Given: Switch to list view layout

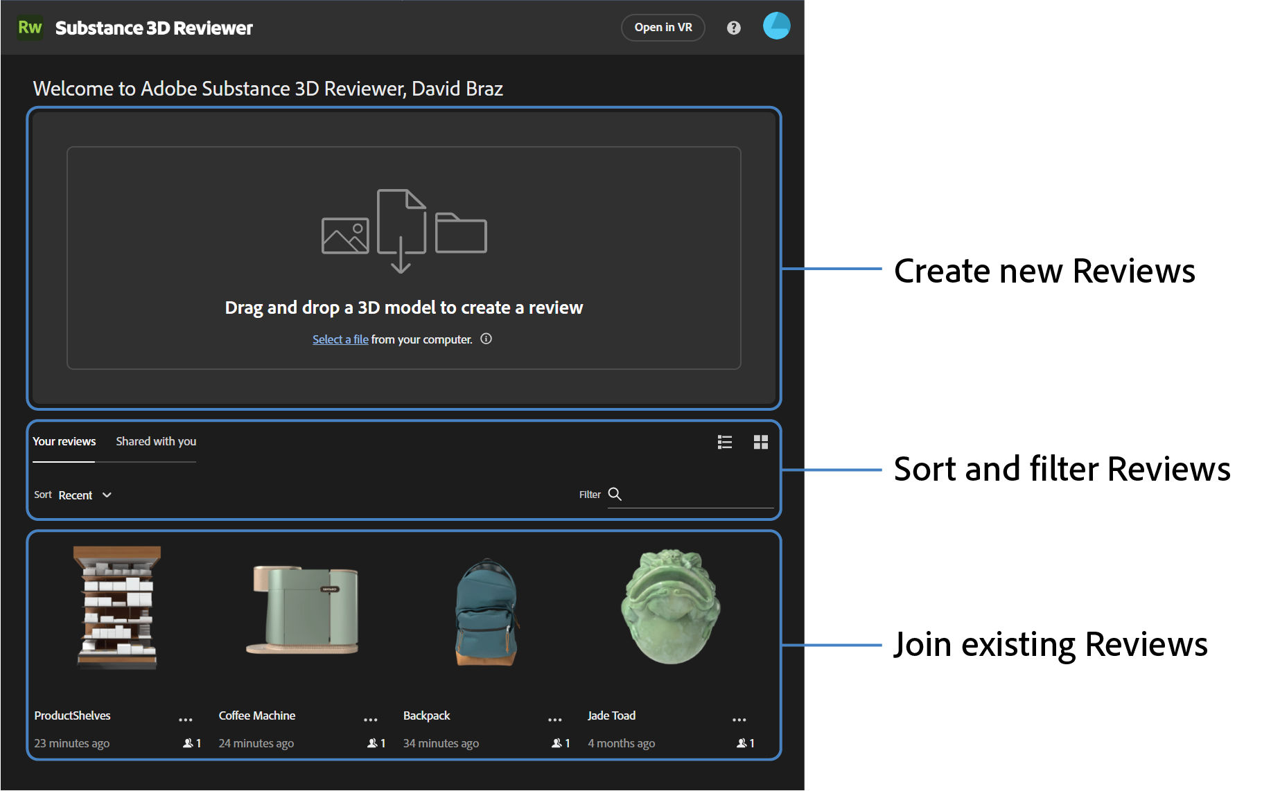Looking at the screenshot, I should 725,442.
